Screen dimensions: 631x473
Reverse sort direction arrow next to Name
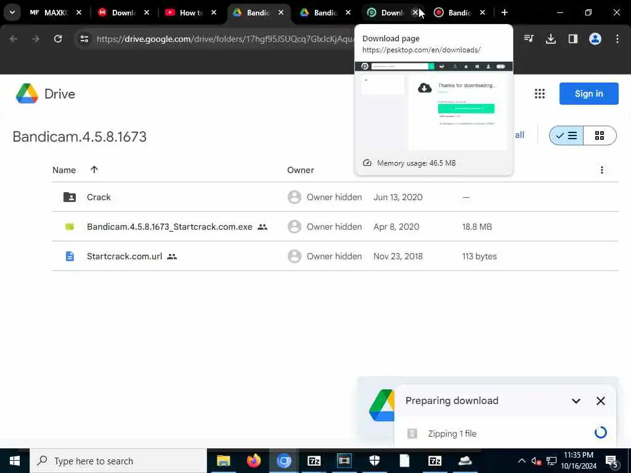(x=94, y=170)
